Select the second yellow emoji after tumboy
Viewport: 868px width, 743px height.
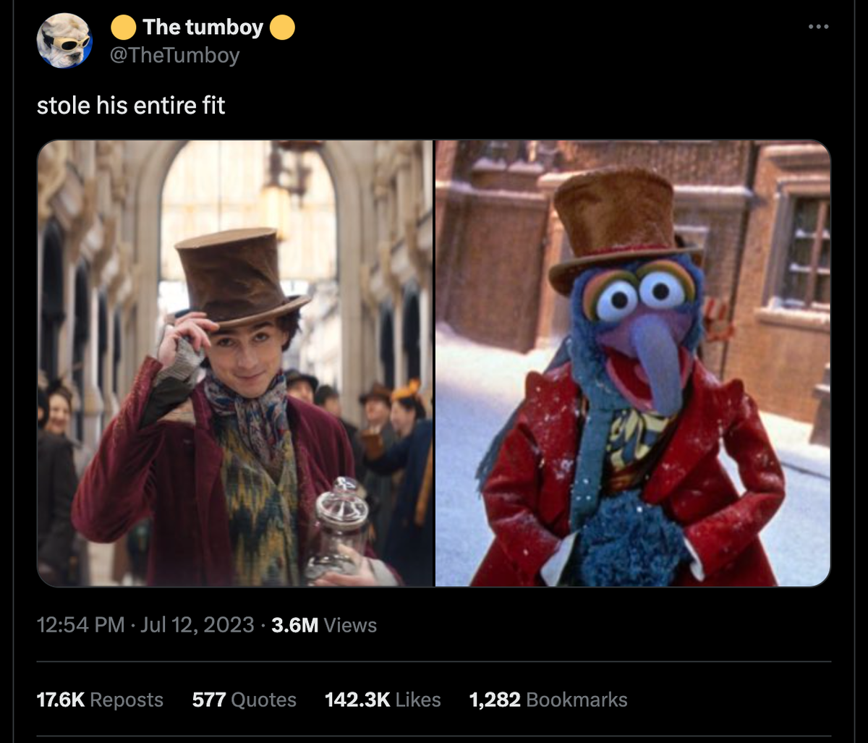tap(283, 27)
